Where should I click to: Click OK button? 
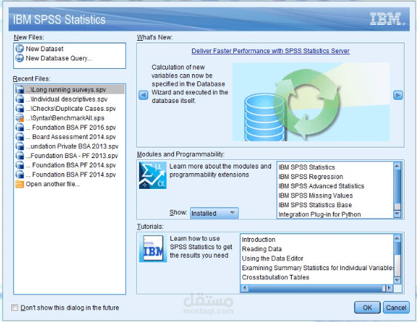click(x=367, y=308)
